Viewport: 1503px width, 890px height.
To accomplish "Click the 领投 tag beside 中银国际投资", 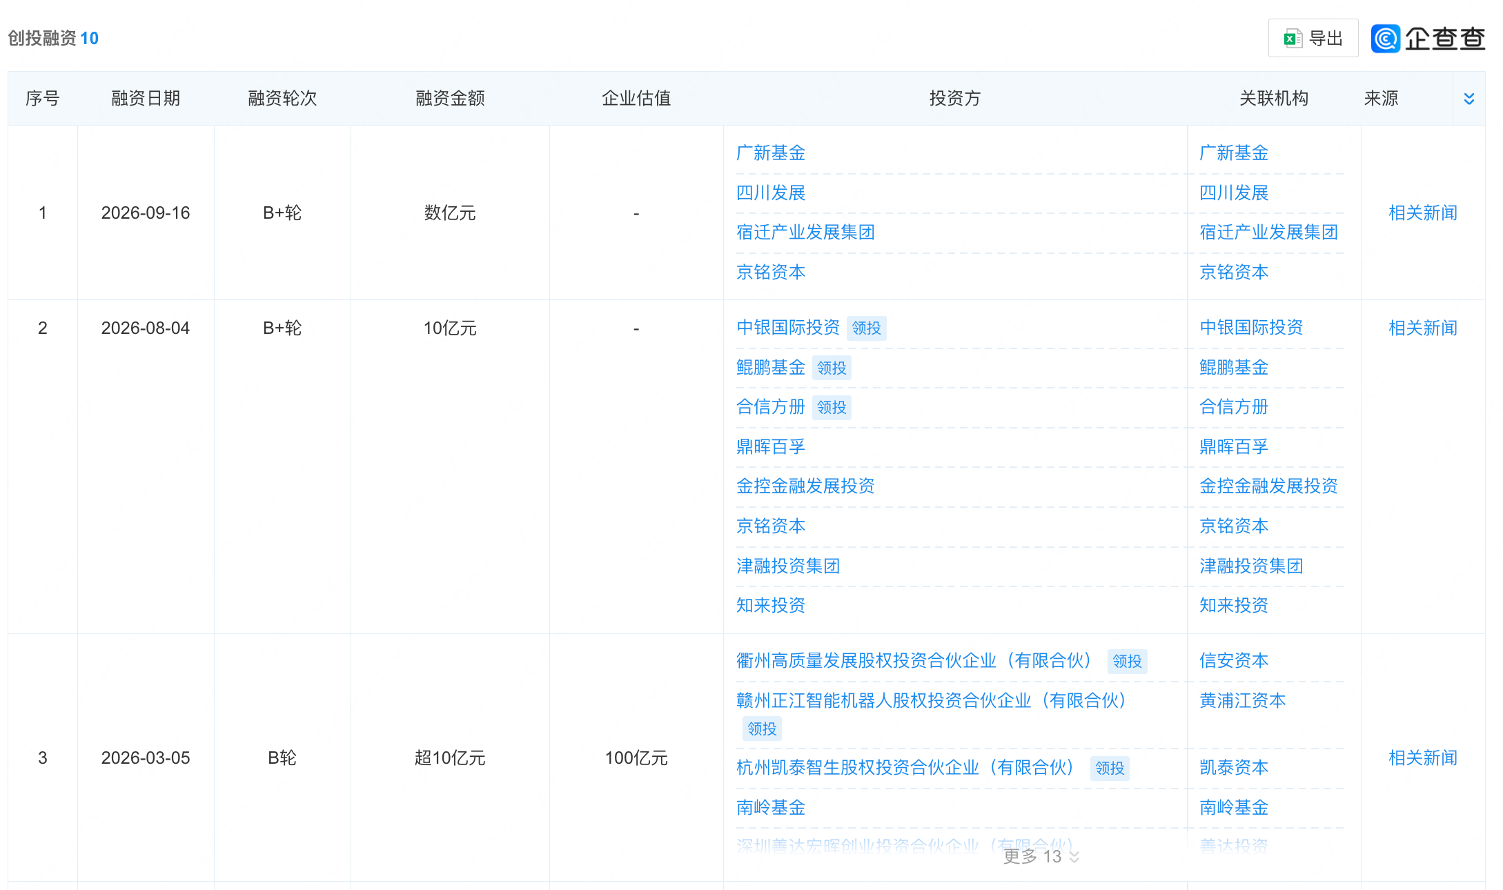I will click(x=866, y=328).
